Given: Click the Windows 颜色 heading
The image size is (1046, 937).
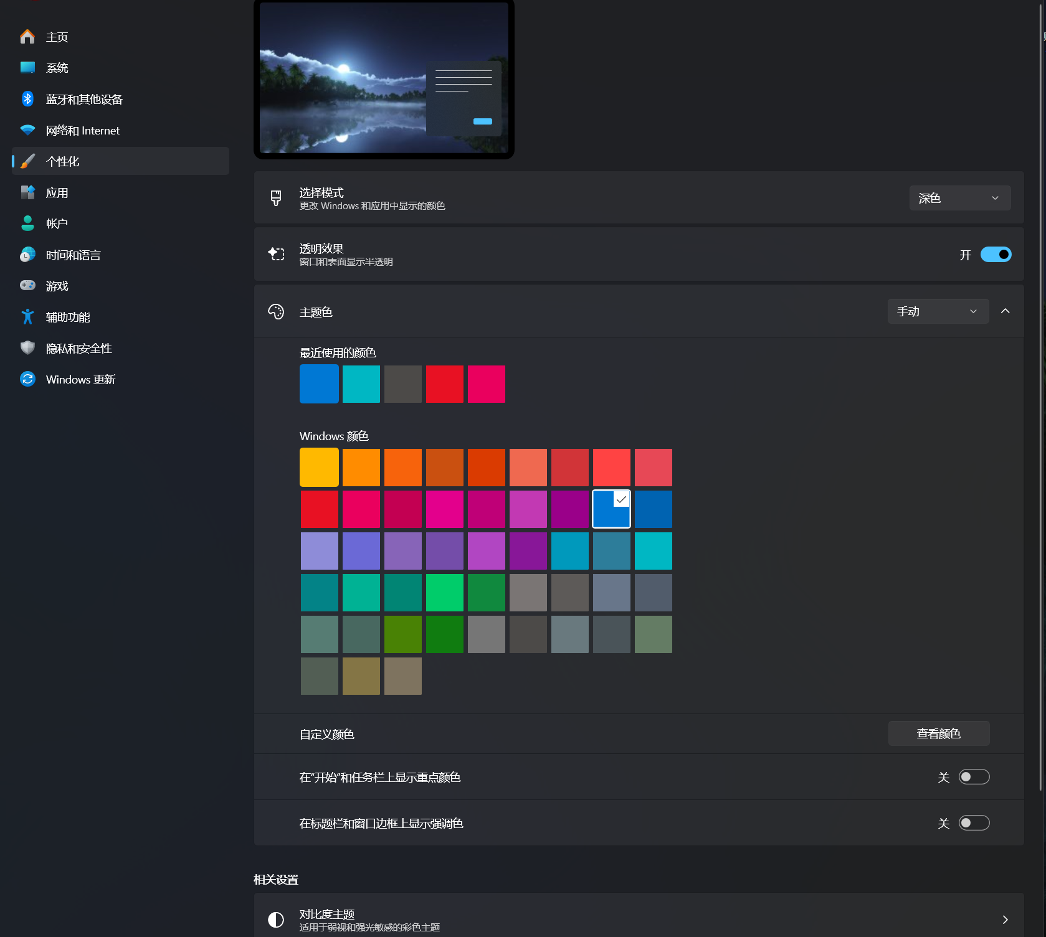Looking at the screenshot, I should click(x=334, y=436).
